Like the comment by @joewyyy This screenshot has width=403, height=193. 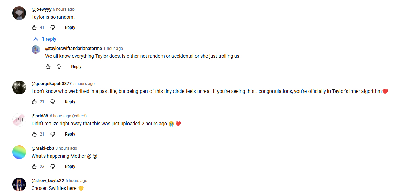(34, 27)
